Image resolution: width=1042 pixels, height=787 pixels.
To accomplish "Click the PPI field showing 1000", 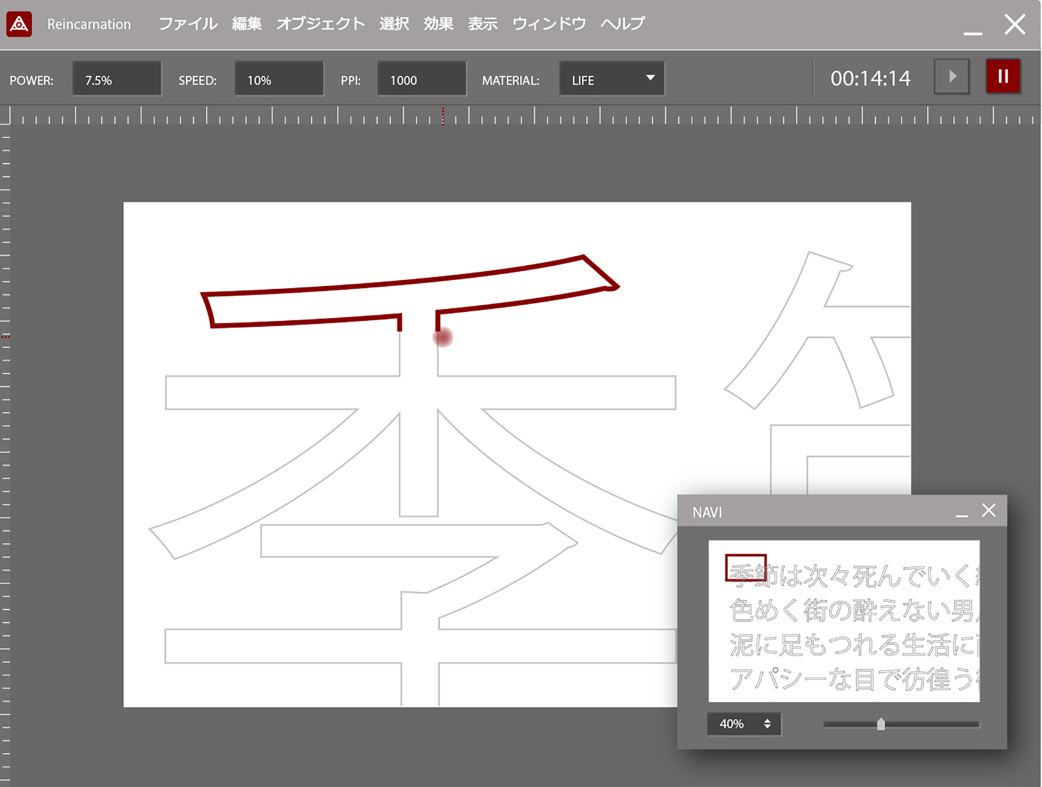I will [422, 79].
